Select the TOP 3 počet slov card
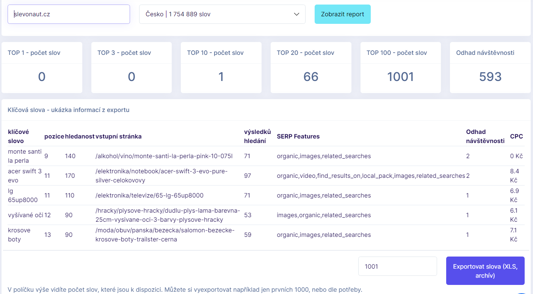 131,68
